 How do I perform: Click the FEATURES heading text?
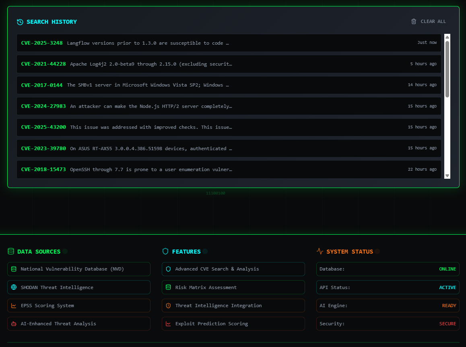pos(186,252)
